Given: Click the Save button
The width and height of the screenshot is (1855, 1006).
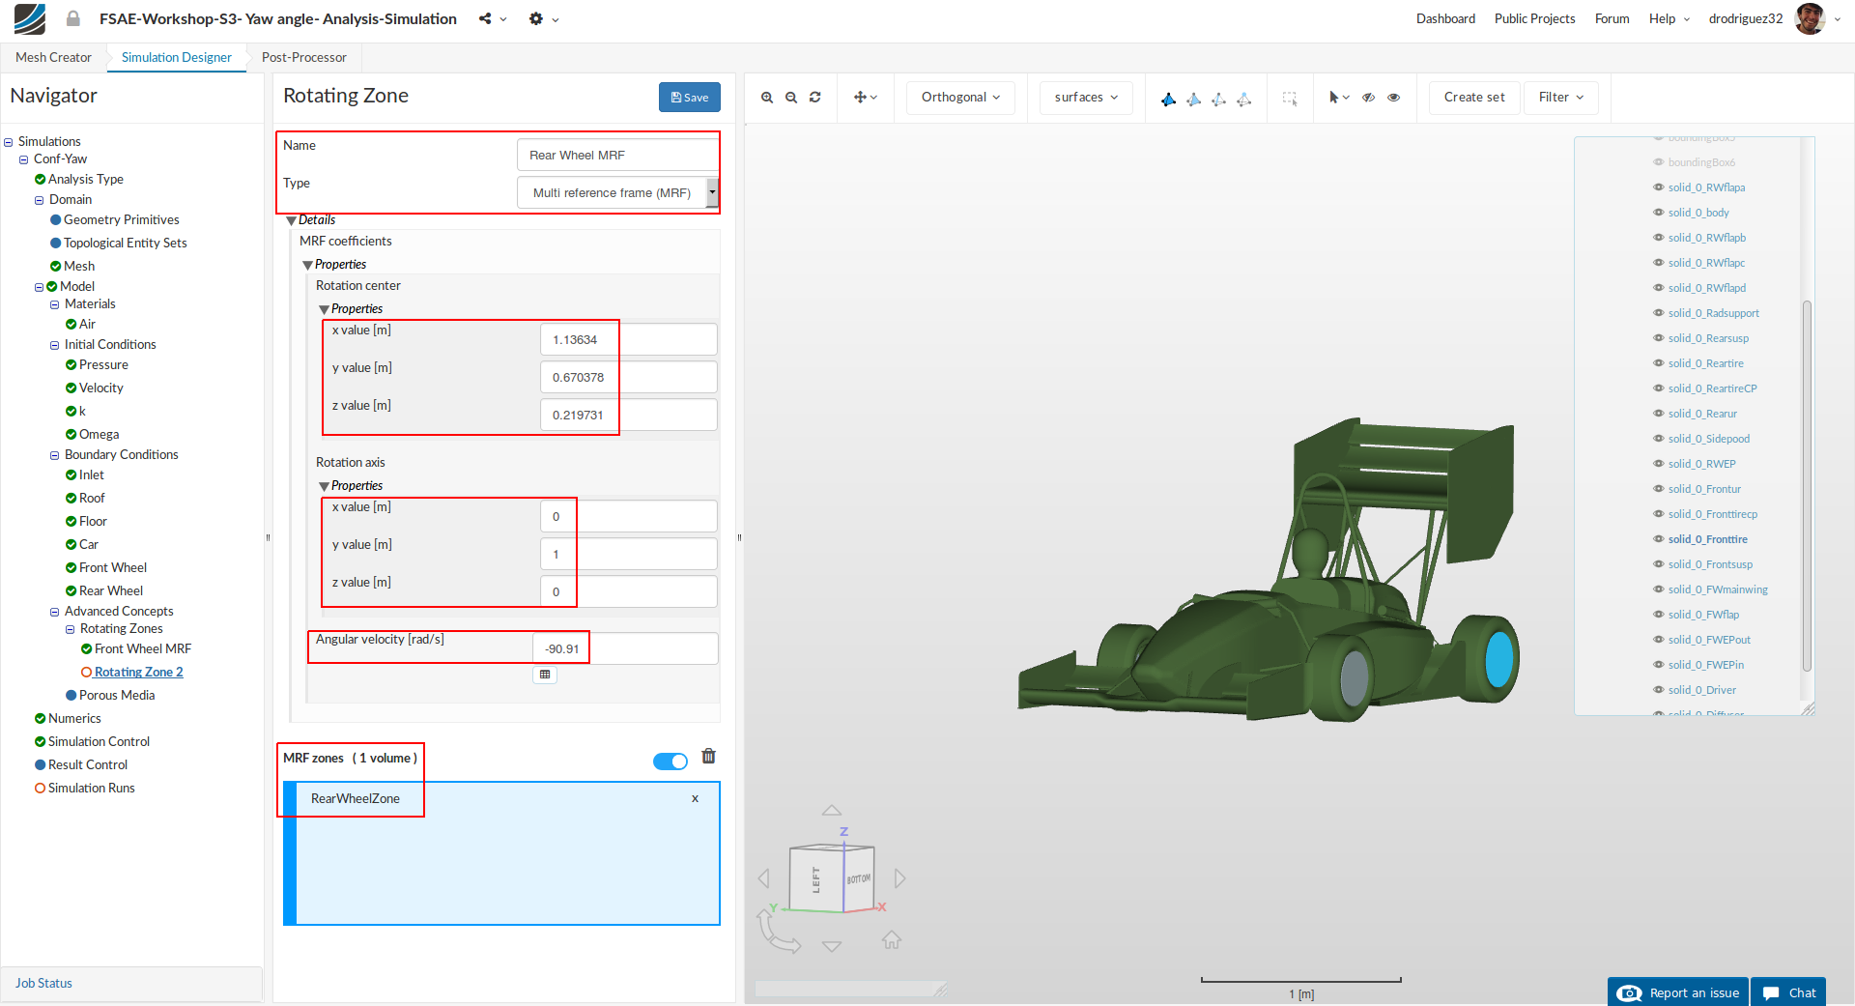Looking at the screenshot, I should point(689,98).
